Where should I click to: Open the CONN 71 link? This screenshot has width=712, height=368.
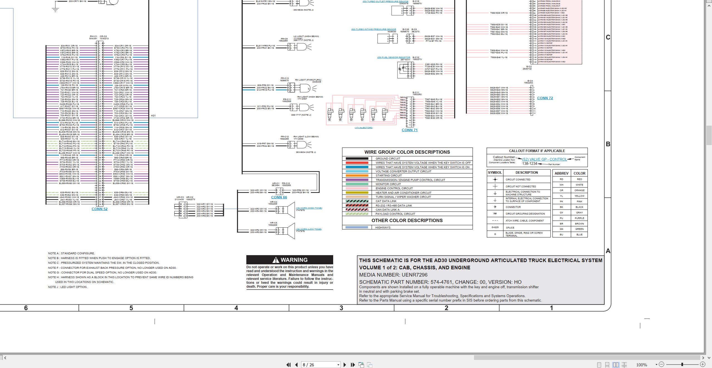[x=409, y=130]
